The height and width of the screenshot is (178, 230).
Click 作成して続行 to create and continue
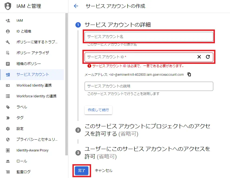(98, 110)
